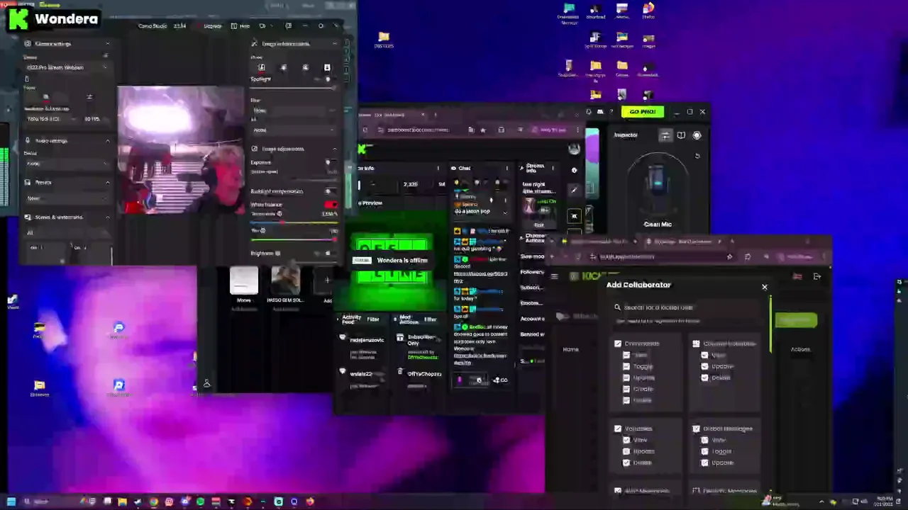This screenshot has width=908, height=510.
Task: Open the notification bell icon near GO PRO
Action: tap(589, 112)
